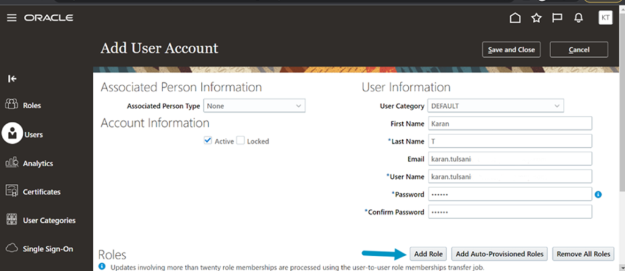Screen dimensions: 625x271
Task: Go to Home via house icon
Action: click(x=515, y=18)
